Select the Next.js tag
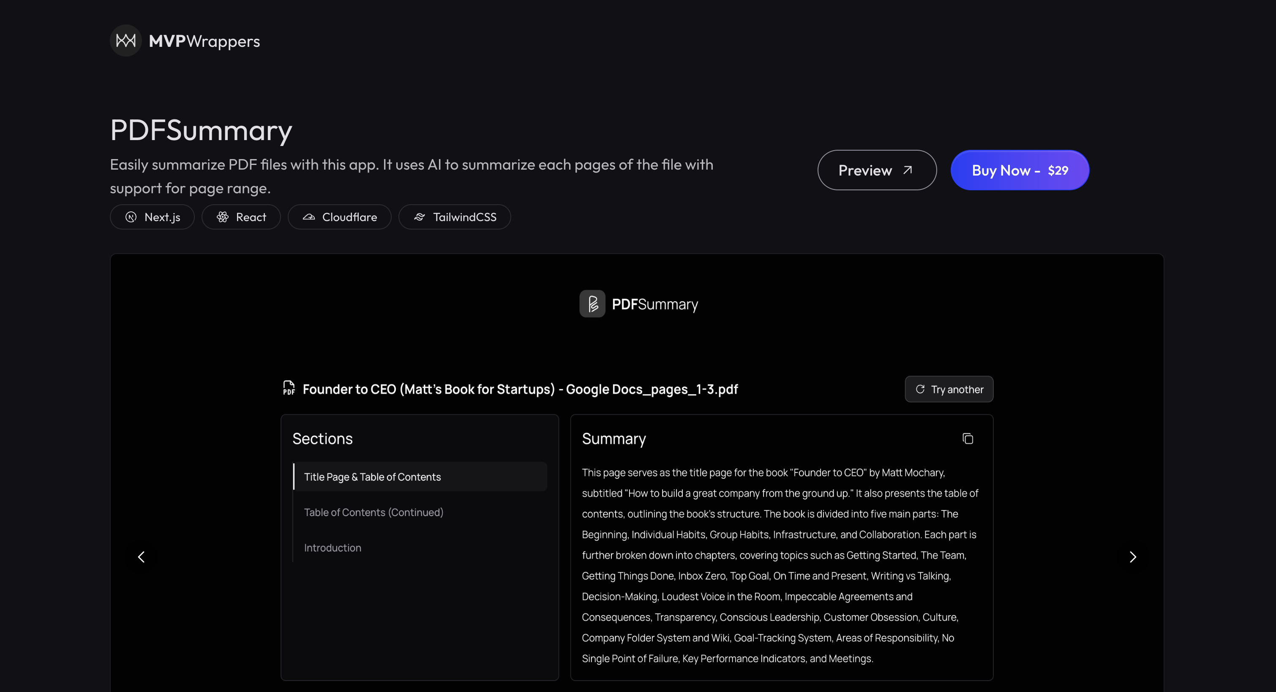The image size is (1276, 692). point(152,217)
